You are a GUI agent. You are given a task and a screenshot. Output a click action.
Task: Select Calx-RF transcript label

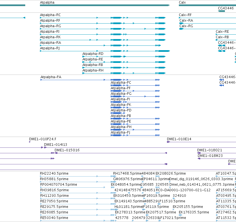click(x=185, y=15)
